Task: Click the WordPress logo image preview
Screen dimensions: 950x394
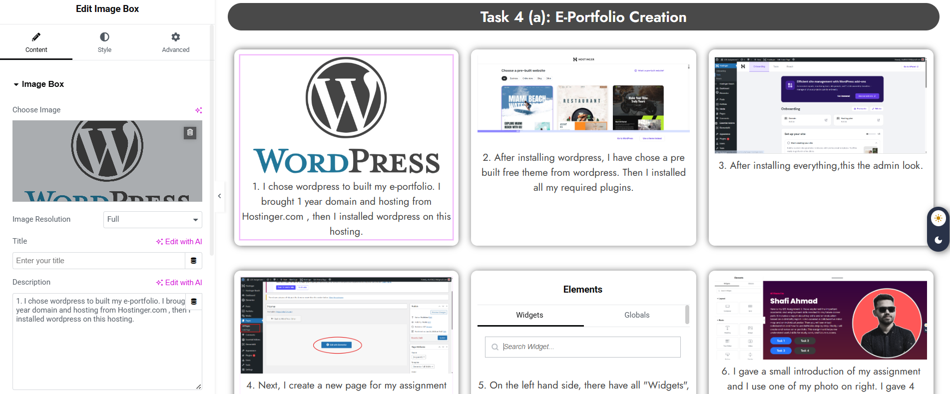Action: click(107, 161)
